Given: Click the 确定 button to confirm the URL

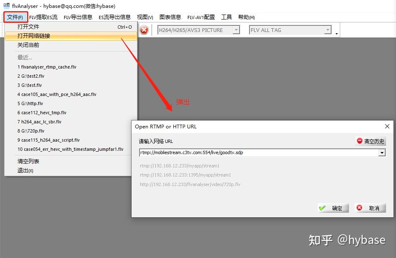Looking at the screenshot, I should pos(333,208).
